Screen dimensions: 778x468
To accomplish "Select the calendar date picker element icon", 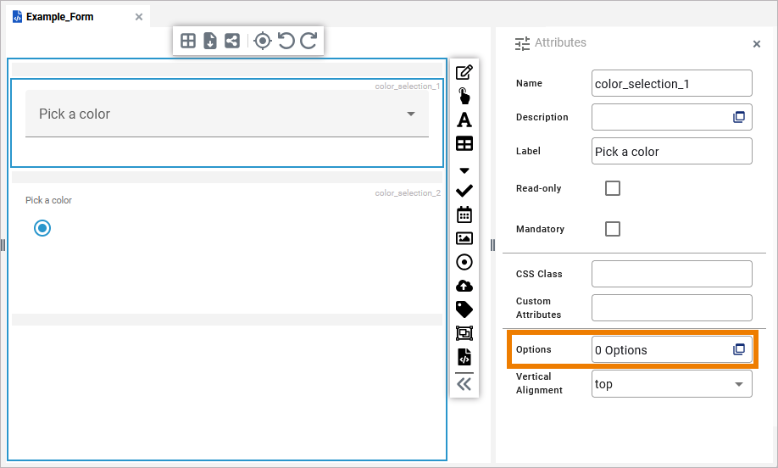I will [x=464, y=214].
